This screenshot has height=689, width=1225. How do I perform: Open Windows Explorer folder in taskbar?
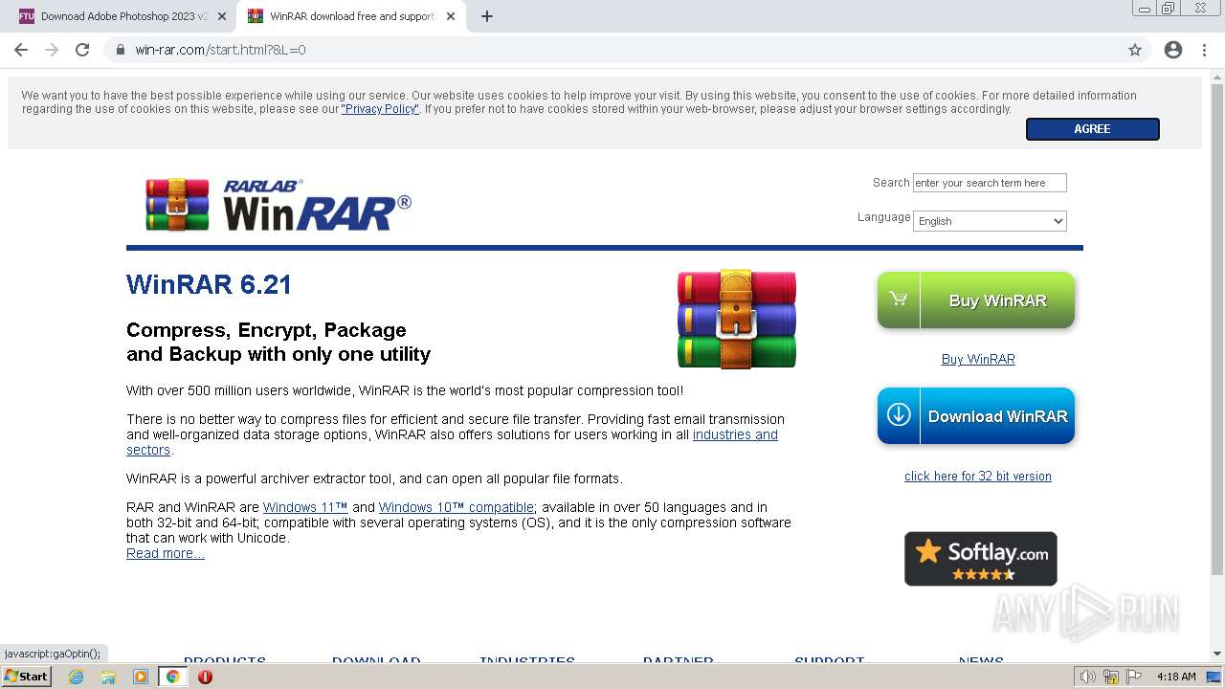pyautogui.click(x=108, y=677)
